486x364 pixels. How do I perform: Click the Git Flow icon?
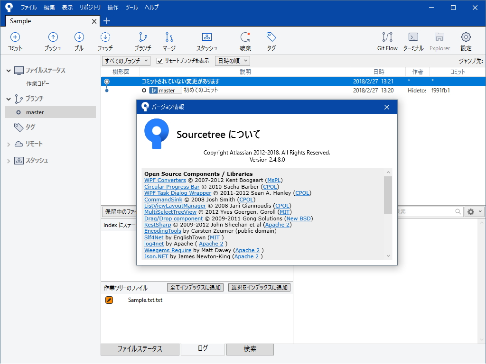(x=387, y=41)
